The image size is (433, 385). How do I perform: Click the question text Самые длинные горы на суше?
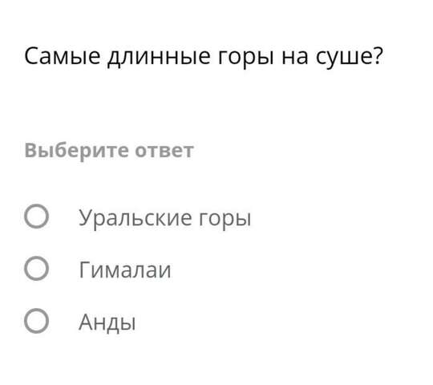204,57
